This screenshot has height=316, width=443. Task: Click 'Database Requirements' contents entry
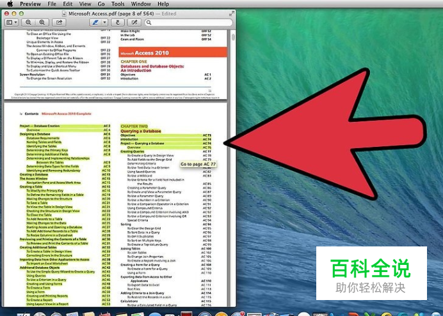click(x=43, y=139)
